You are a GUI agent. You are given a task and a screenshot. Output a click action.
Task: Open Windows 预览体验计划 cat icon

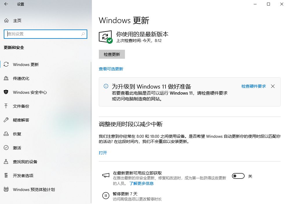pyautogui.click(x=6, y=189)
